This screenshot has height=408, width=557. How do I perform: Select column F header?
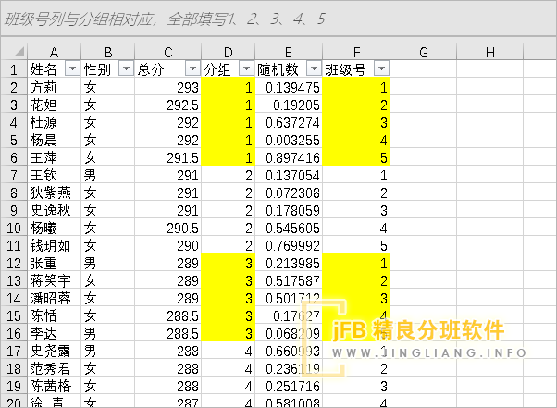pos(356,52)
